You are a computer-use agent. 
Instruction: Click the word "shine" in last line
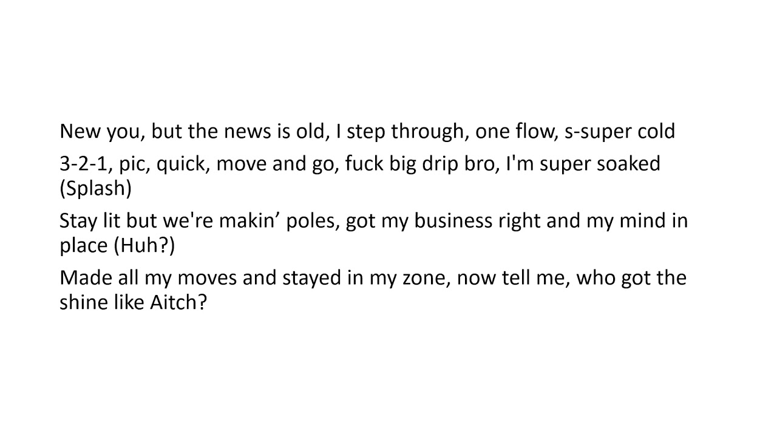[84, 302]
